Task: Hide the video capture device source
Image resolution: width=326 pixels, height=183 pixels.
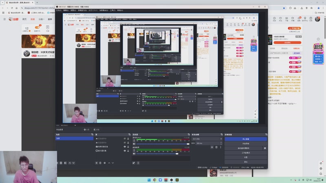Action: [125, 147]
